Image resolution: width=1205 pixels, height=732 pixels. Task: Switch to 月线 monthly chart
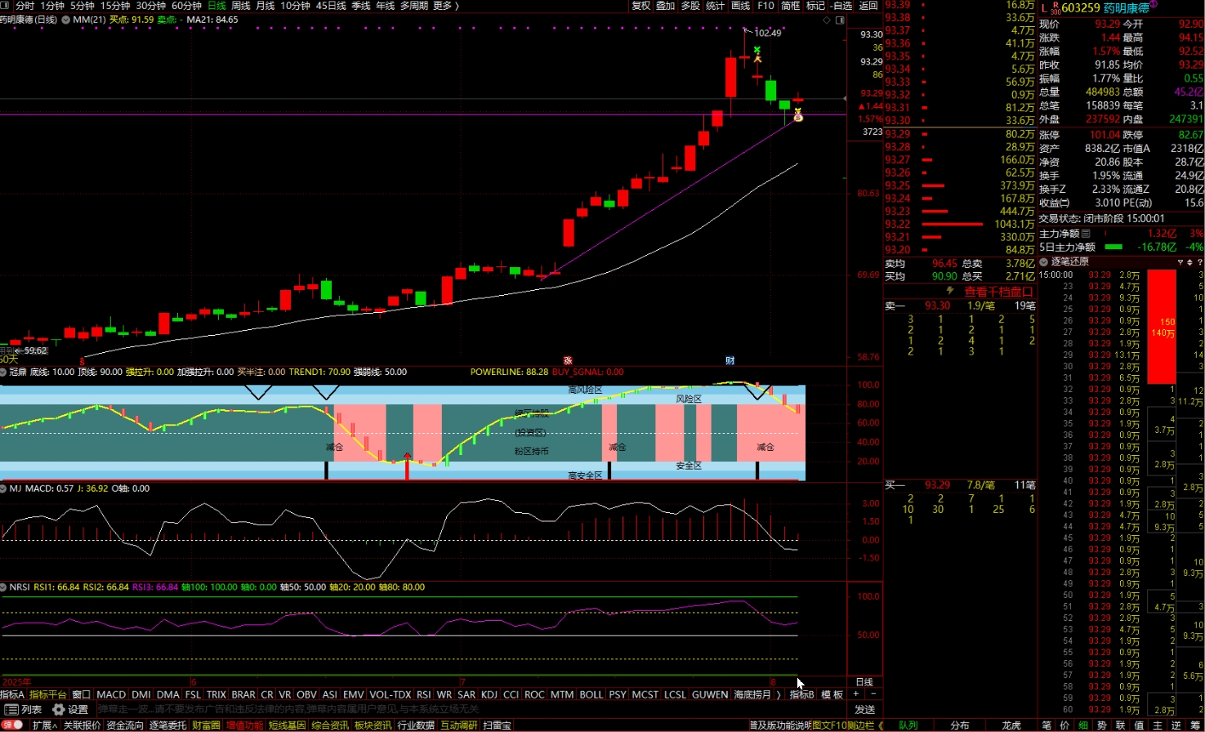click(265, 6)
